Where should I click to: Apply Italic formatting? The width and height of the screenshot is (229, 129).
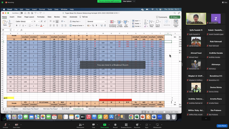[20, 25]
